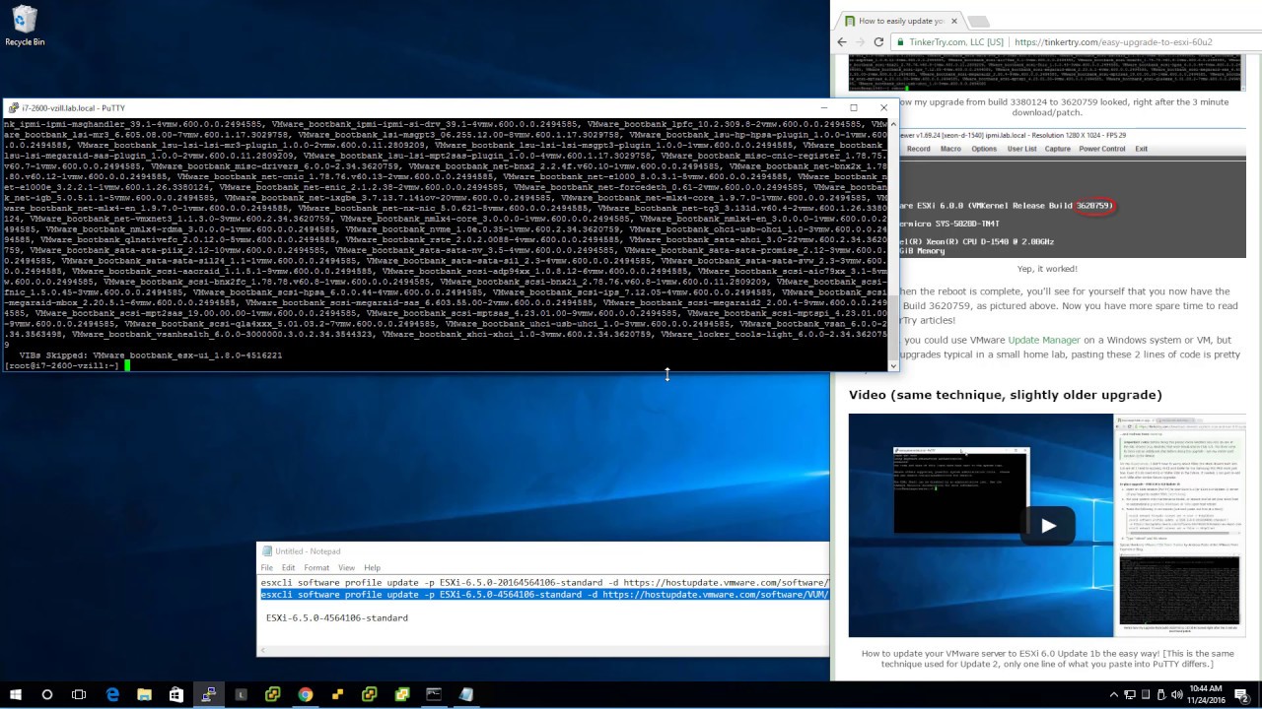The height and width of the screenshot is (709, 1262).
Task: Play the embedded video
Action: click(x=1048, y=526)
